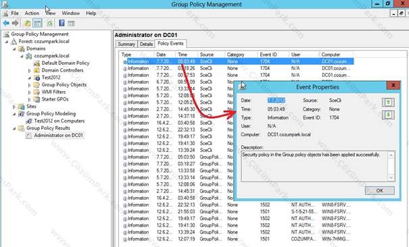Click the Group Policy Objects folder icon
Screen dimensions: 409x247
tap(37, 85)
